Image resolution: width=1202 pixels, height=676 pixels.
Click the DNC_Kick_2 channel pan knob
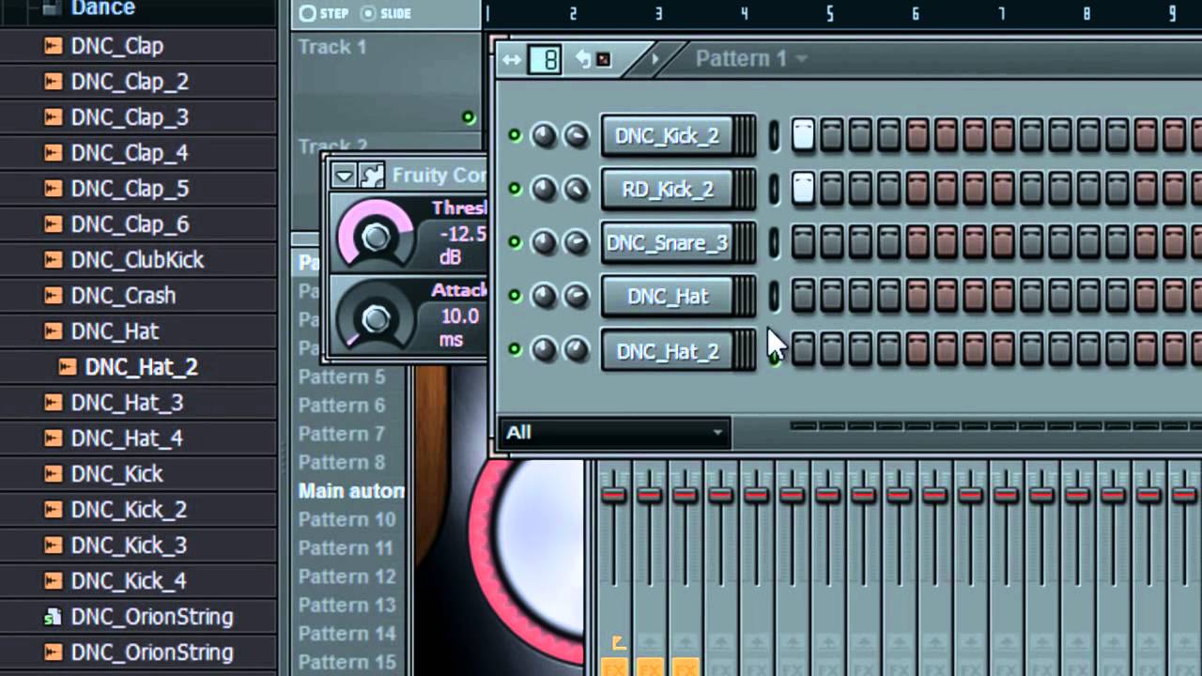tap(545, 136)
